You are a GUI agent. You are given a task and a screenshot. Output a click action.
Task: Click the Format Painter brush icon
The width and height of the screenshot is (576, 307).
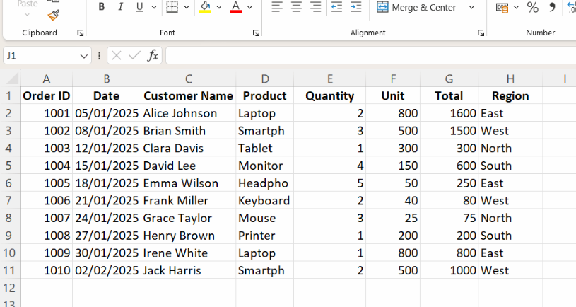coord(54,15)
